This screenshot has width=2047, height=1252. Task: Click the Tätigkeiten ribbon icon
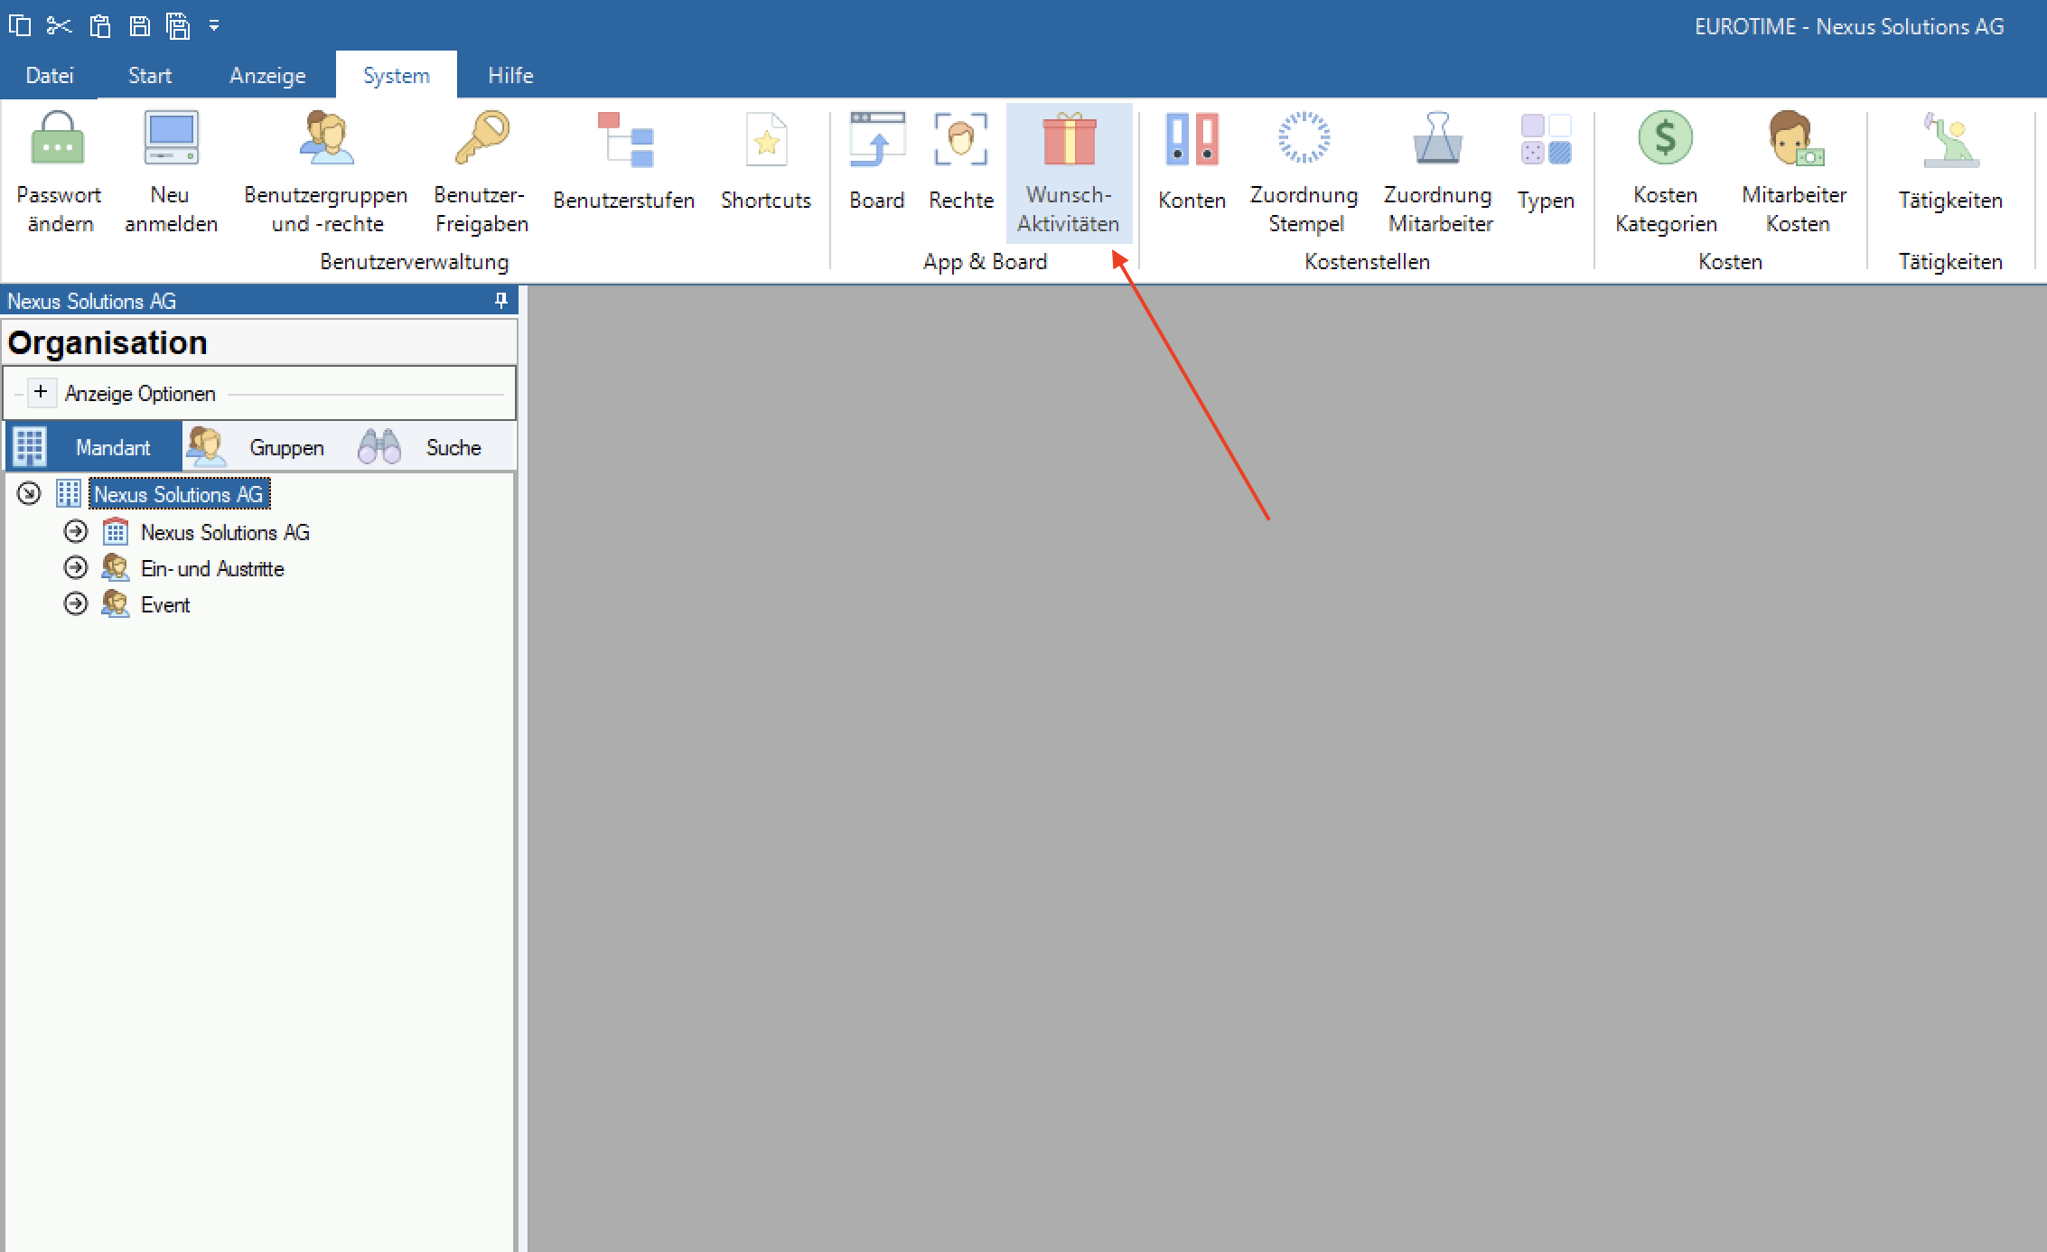point(1950,141)
